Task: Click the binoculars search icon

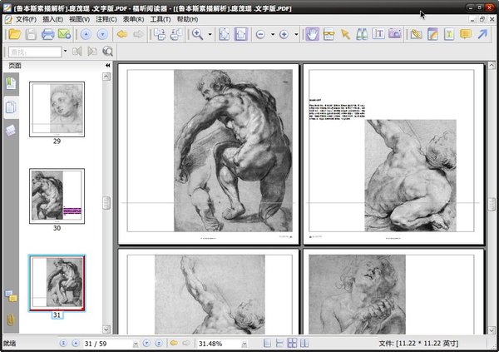Action: [362, 34]
